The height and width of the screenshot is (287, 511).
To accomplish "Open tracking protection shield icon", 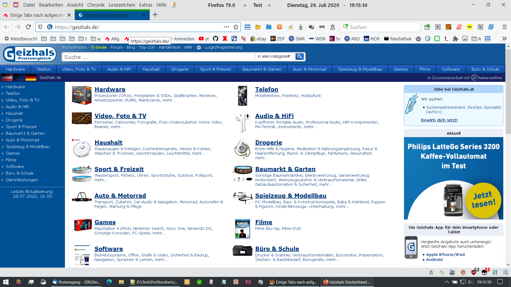I will 40,27.
